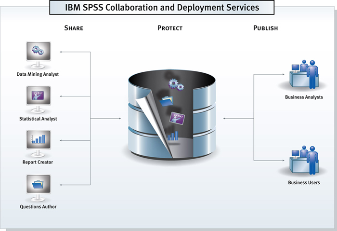337x231 pixels.
Task: Click the 'Share' heading
Action: click(x=74, y=28)
